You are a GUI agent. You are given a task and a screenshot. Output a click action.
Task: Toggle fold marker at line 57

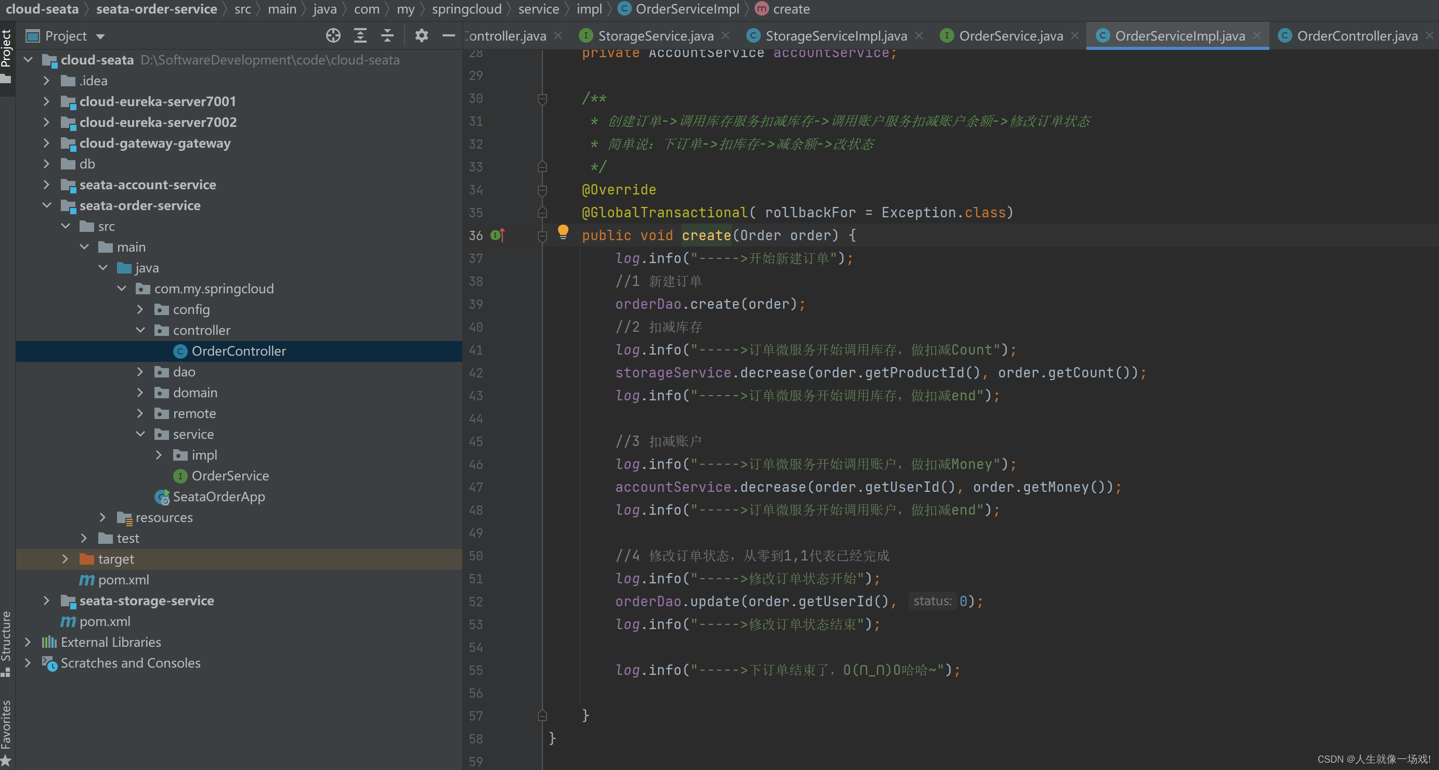coord(542,715)
